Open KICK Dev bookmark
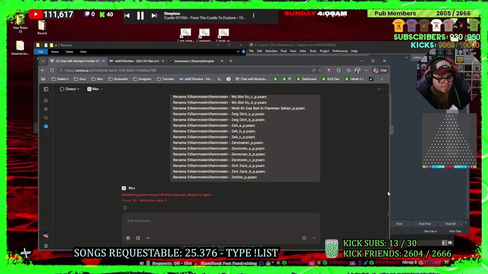The width and height of the screenshot is (488, 274). tap(330, 79)
